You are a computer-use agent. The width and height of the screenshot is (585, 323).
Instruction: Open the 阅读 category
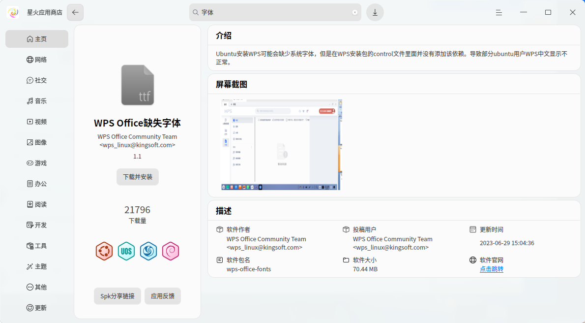(37, 204)
